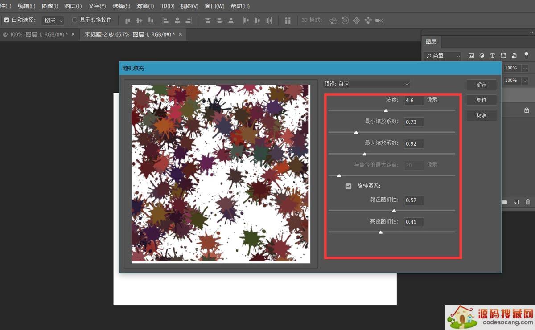
Task: Toggle the 自动选择 checkbox
Action: pos(7,20)
